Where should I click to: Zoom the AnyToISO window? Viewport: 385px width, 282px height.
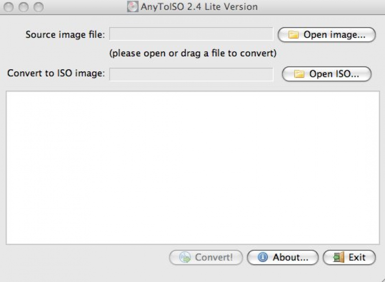[38, 7]
